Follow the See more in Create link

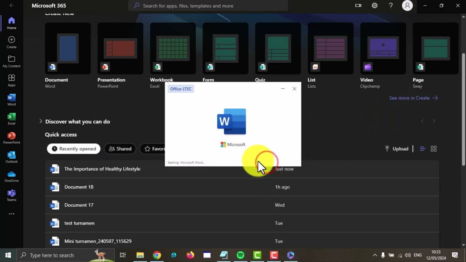pyautogui.click(x=413, y=98)
